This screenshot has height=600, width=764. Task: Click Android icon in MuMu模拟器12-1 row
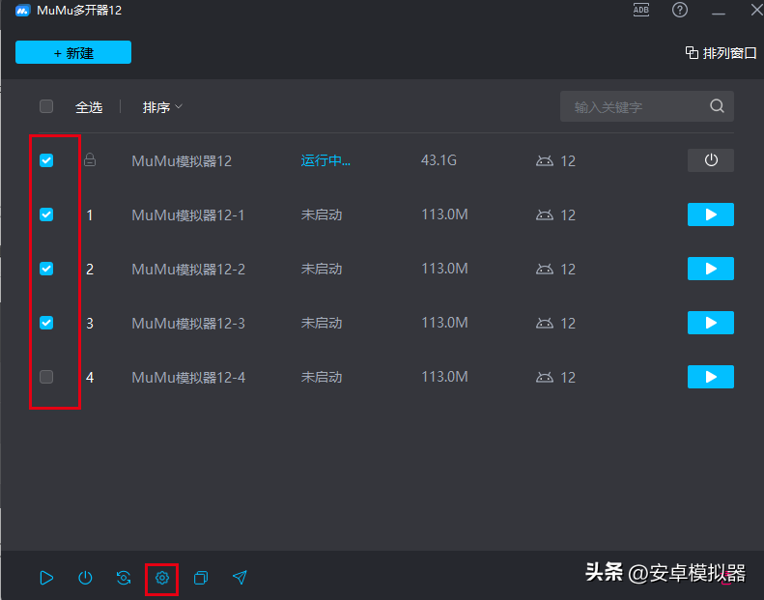pos(544,214)
